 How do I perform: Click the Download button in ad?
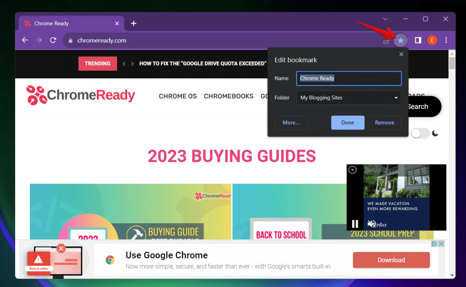click(391, 260)
